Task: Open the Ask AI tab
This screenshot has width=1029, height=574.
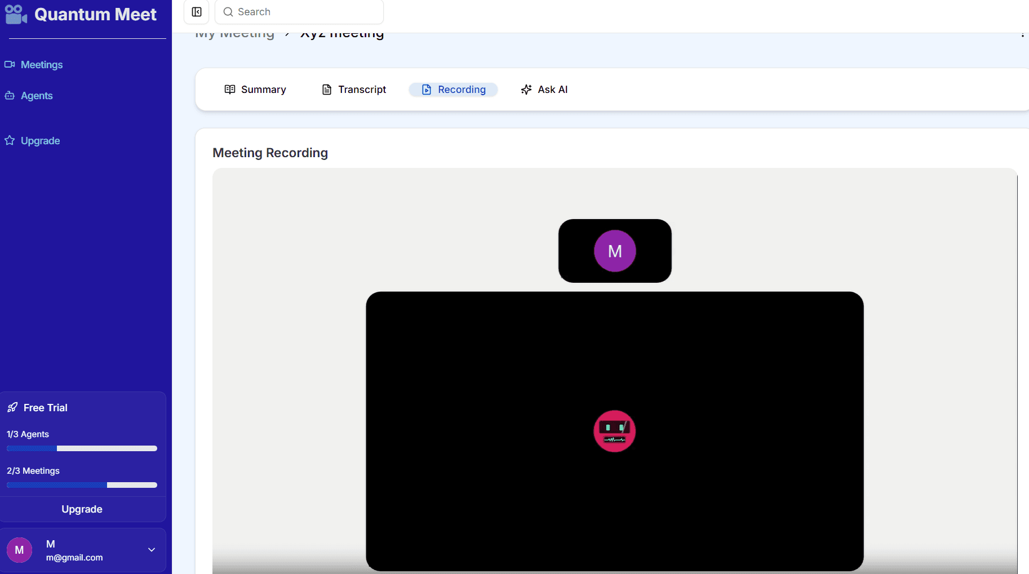Action: (544, 90)
